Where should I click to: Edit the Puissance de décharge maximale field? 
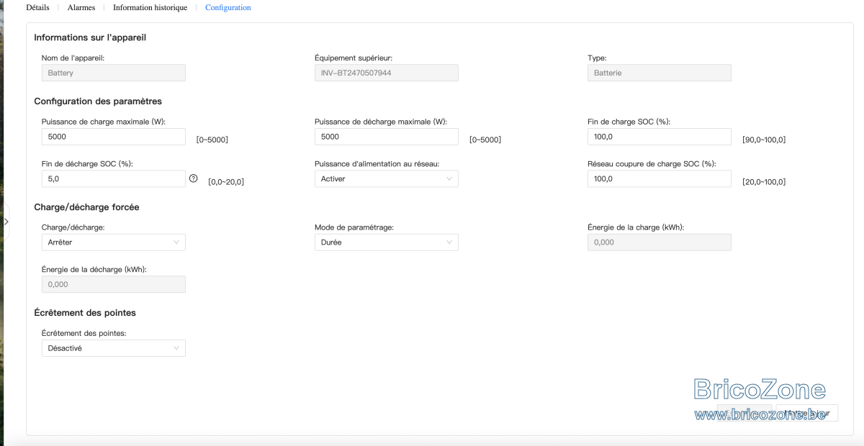point(387,137)
